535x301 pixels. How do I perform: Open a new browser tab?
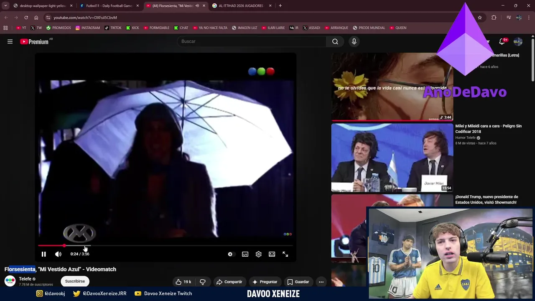click(x=280, y=6)
